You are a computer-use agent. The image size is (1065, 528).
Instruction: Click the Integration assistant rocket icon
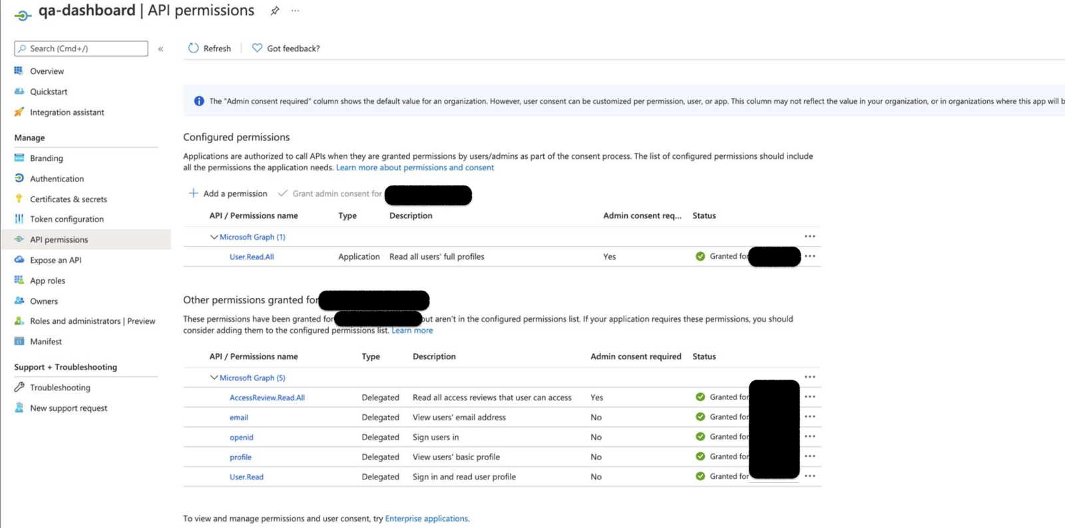coord(19,112)
